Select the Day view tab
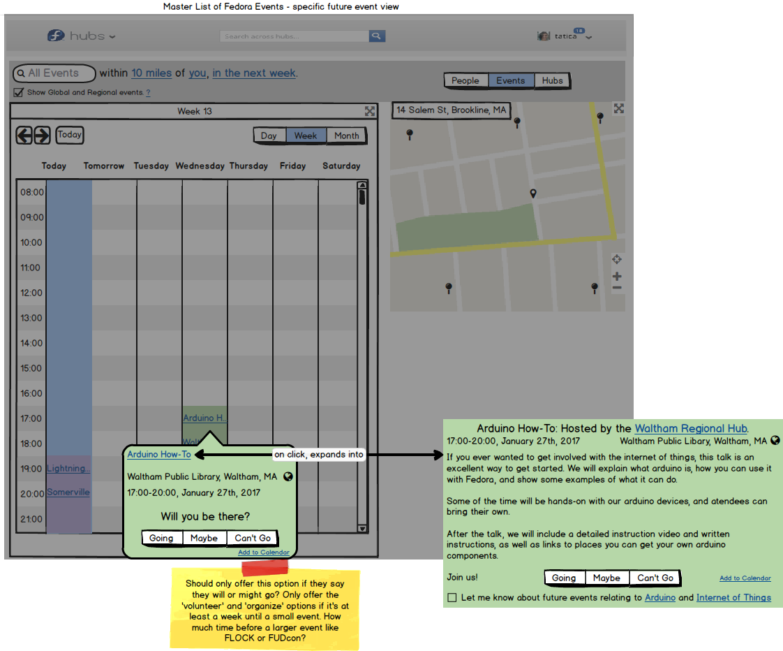The width and height of the screenshot is (783, 651). click(x=269, y=136)
